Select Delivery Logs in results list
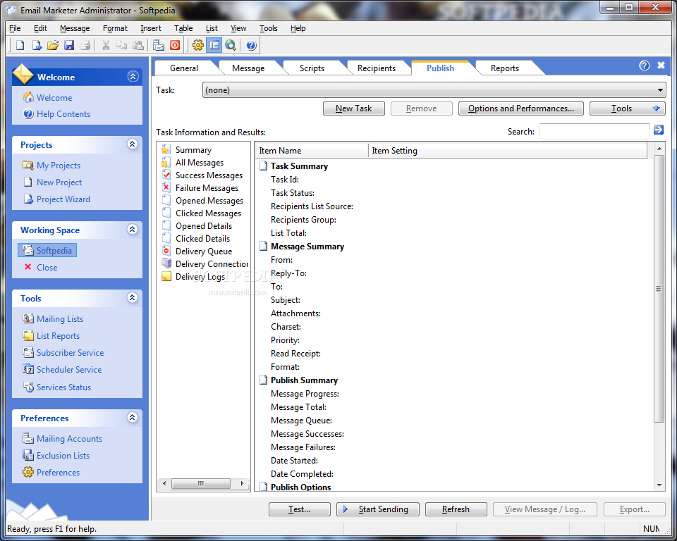The height and width of the screenshot is (541, 677). (x=200, y=277)
